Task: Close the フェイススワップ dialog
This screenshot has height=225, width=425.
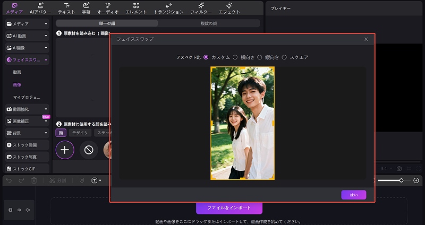Action: pos(366,39)
